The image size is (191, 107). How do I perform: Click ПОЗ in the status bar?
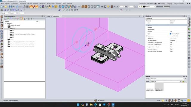(x=158, y=100)
